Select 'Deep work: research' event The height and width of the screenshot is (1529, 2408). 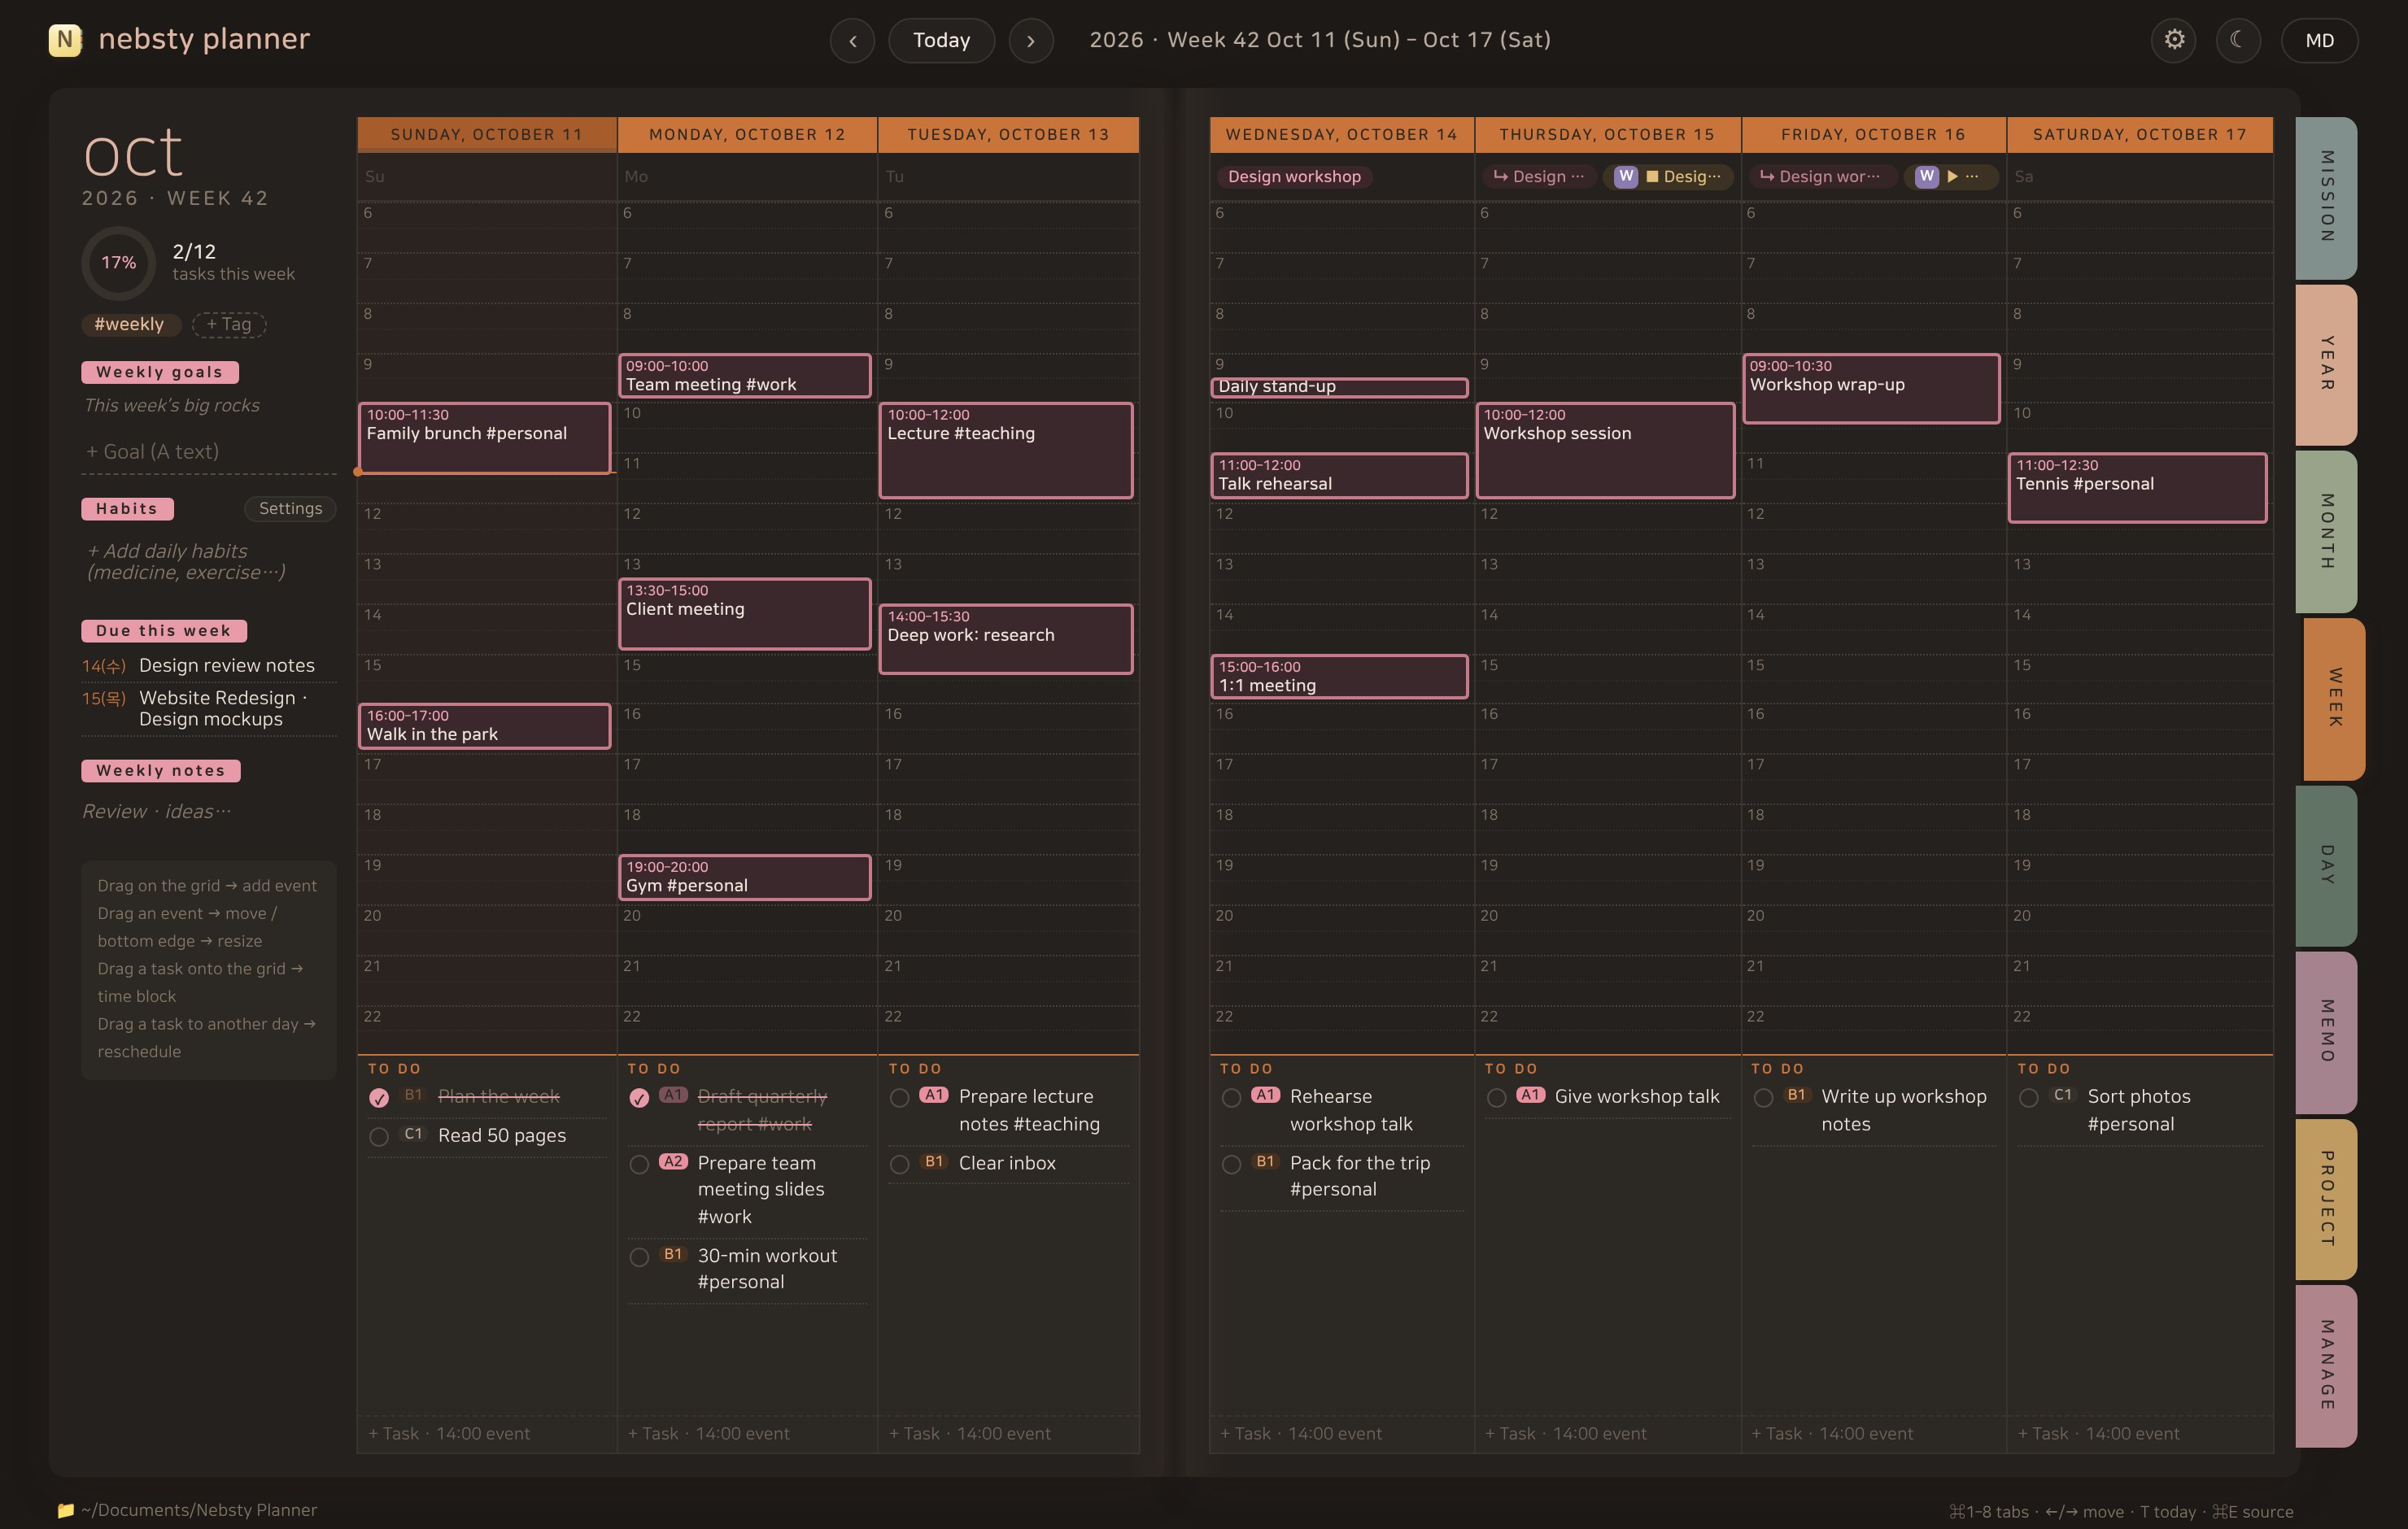pos(1006,638)
